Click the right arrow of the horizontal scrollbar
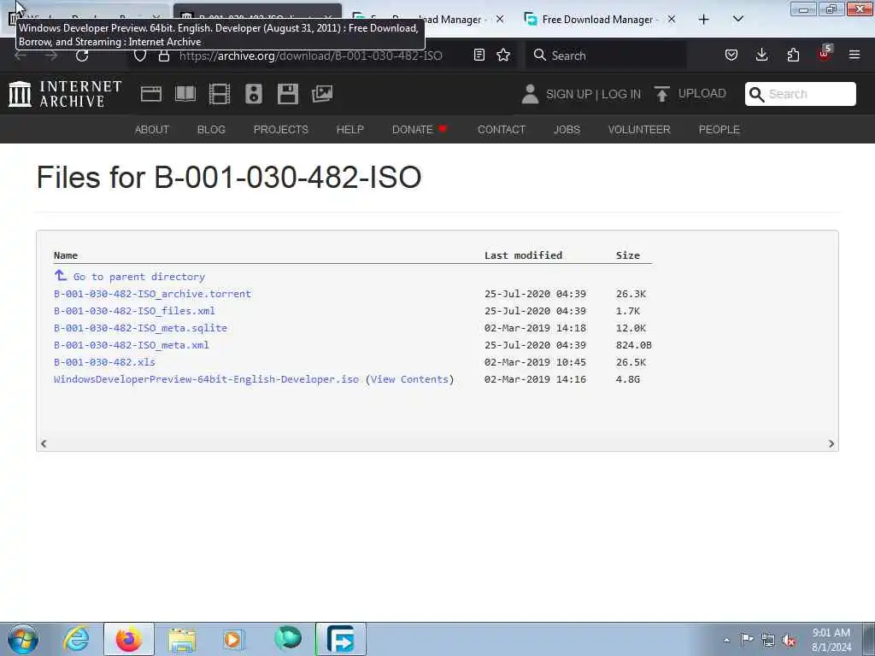Viewport: 875px width, 656px height. pyautogui.click(x=831, y=443)
